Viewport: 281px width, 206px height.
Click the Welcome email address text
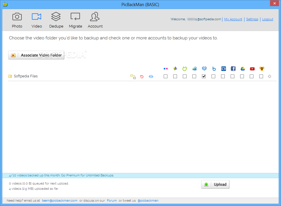(x=204, y=19)
